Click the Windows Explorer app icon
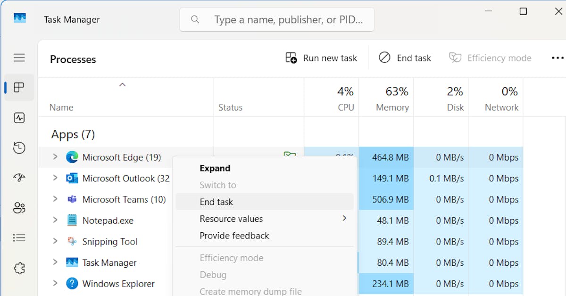 point(72,284)
